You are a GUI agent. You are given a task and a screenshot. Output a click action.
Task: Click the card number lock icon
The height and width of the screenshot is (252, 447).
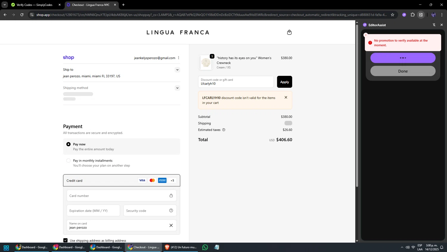171,196
